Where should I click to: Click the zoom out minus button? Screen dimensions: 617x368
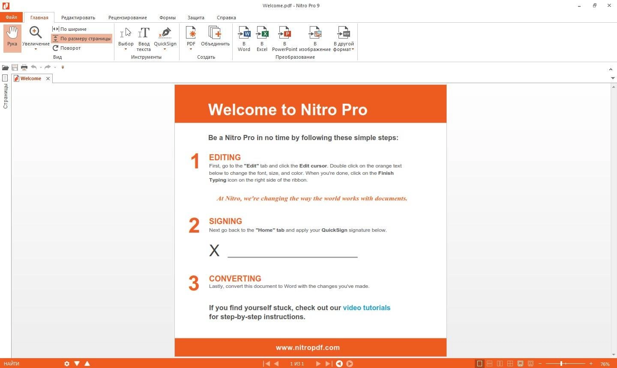pyautogui.click(x=540, y=364)
